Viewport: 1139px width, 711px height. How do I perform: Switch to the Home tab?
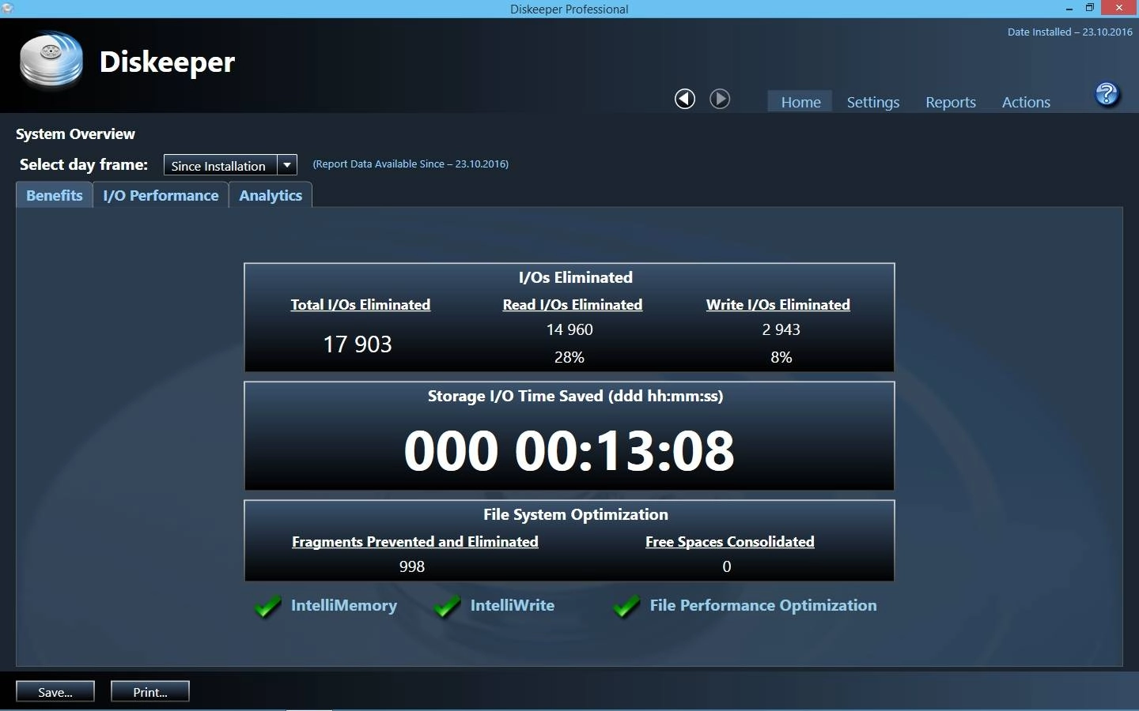(x=800, y=102)
